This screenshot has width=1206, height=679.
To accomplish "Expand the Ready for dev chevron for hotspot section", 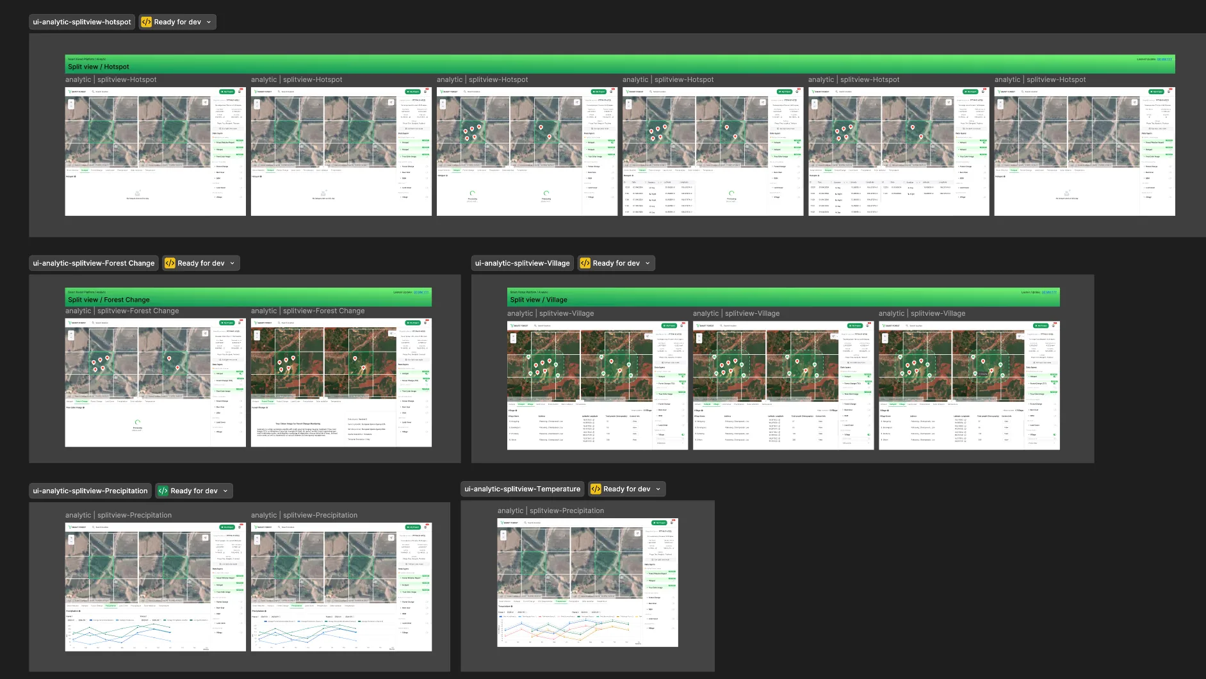I will pos(209,22).
